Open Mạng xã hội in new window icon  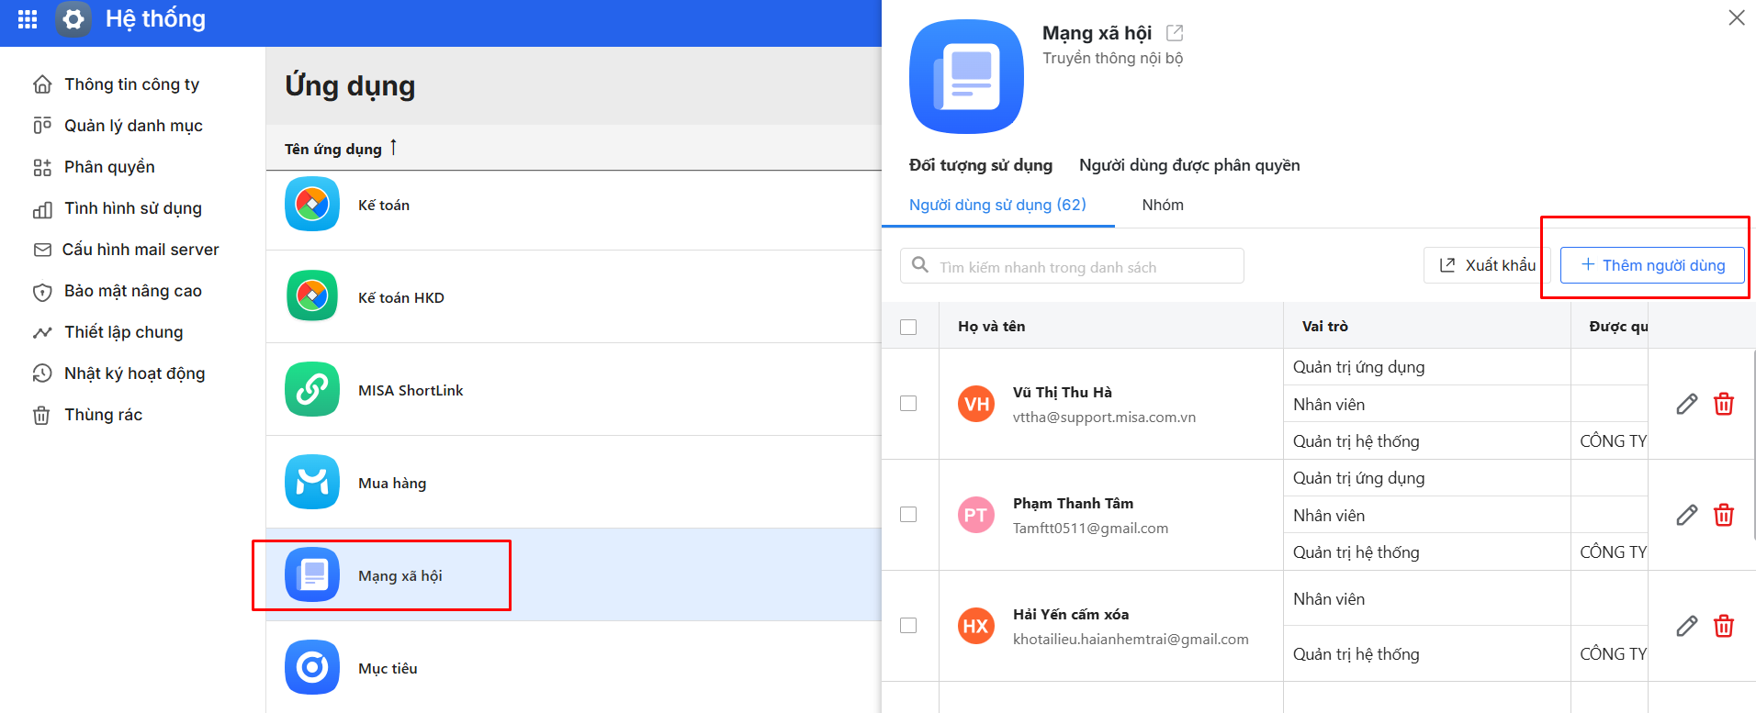(1175, 33)
